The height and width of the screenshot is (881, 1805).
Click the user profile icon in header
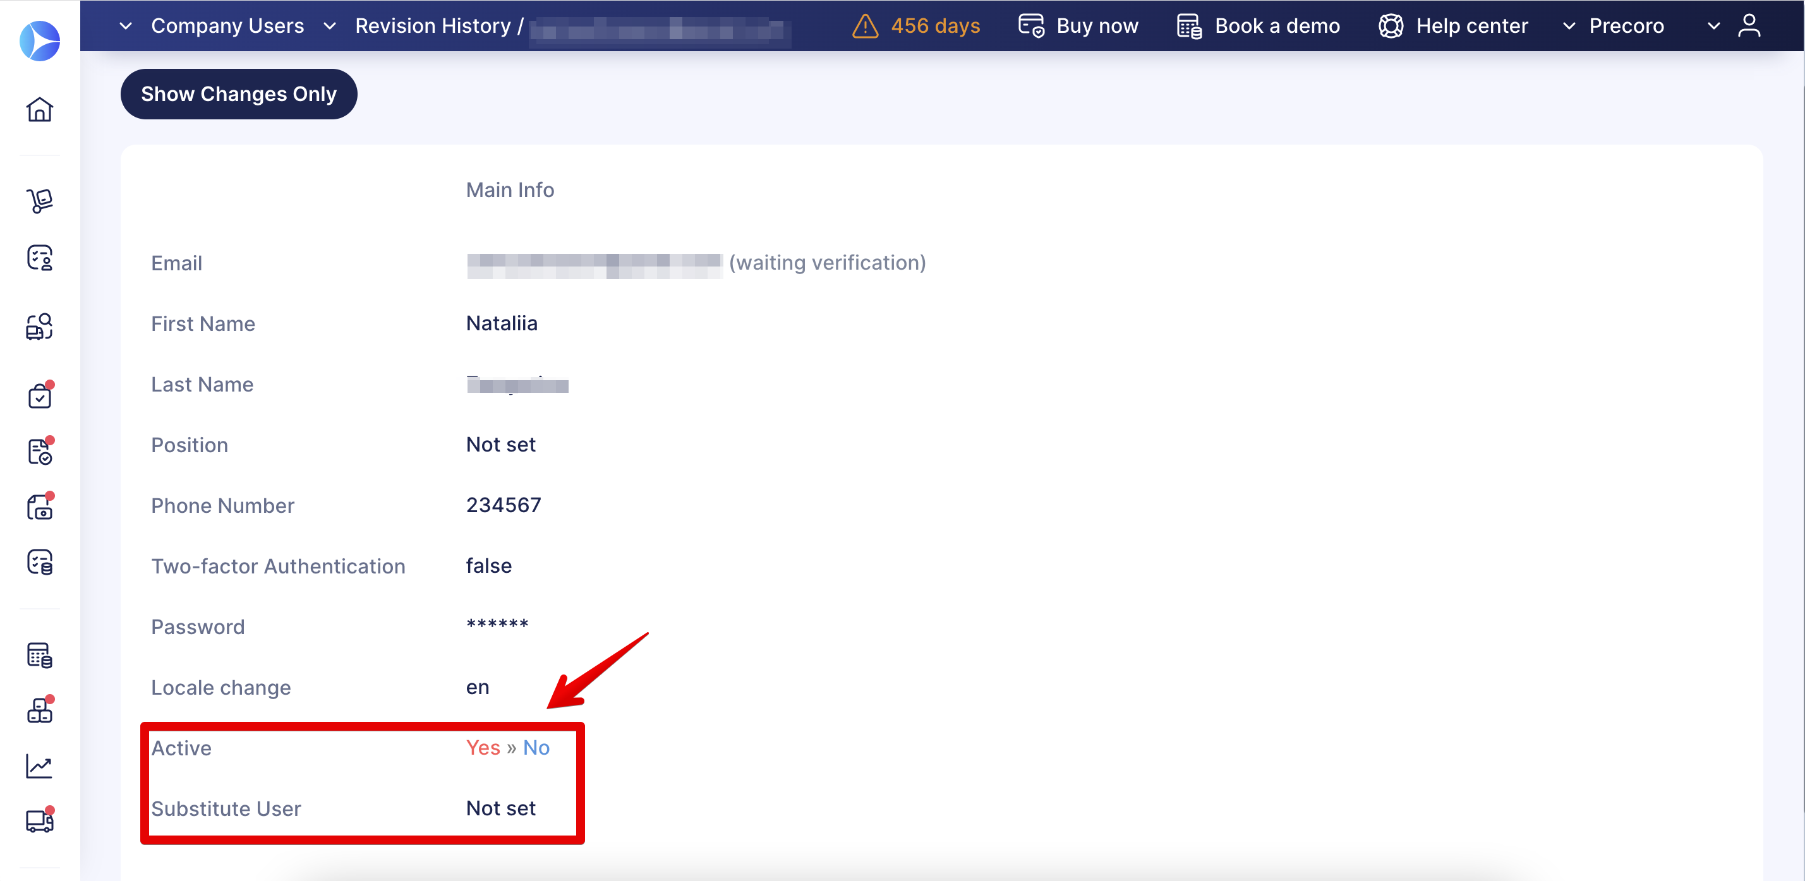[x=1749, y=26]
